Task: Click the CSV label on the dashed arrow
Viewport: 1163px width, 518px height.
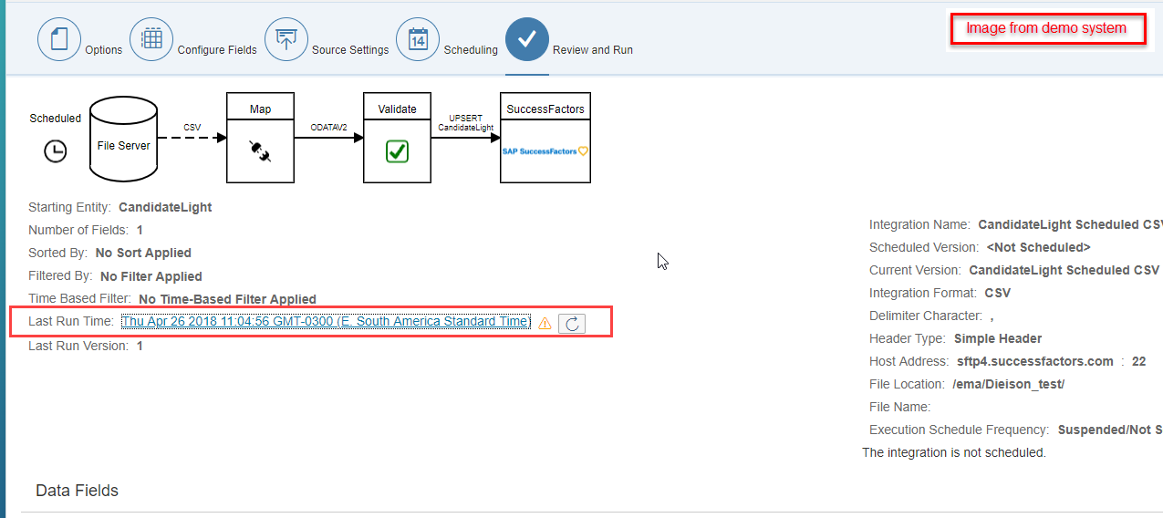Action: coord(192,128)
